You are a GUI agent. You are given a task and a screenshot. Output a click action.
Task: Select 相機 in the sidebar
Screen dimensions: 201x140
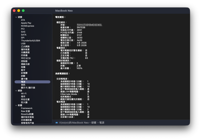coord(23,67)
